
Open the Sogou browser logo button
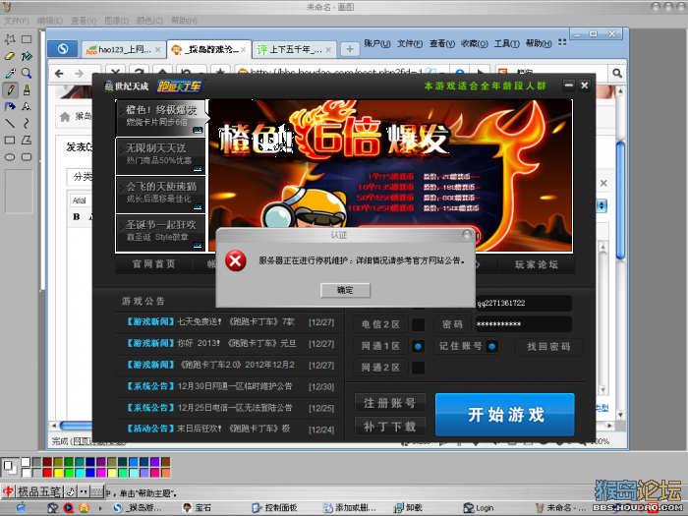(63, 49)
